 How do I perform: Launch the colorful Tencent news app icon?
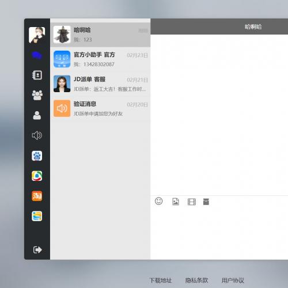coord(37,176)
